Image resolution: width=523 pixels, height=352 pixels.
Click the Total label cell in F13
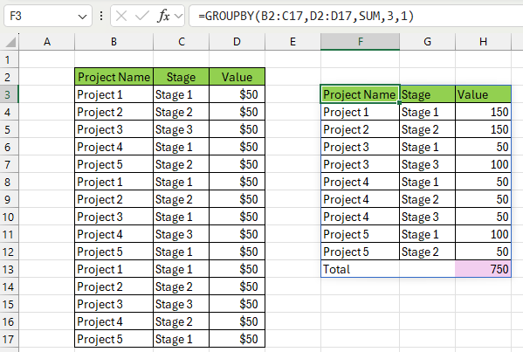coord(361,269)
